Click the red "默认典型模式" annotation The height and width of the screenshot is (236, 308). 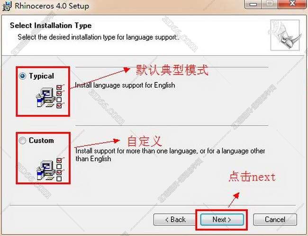point(172,71)
